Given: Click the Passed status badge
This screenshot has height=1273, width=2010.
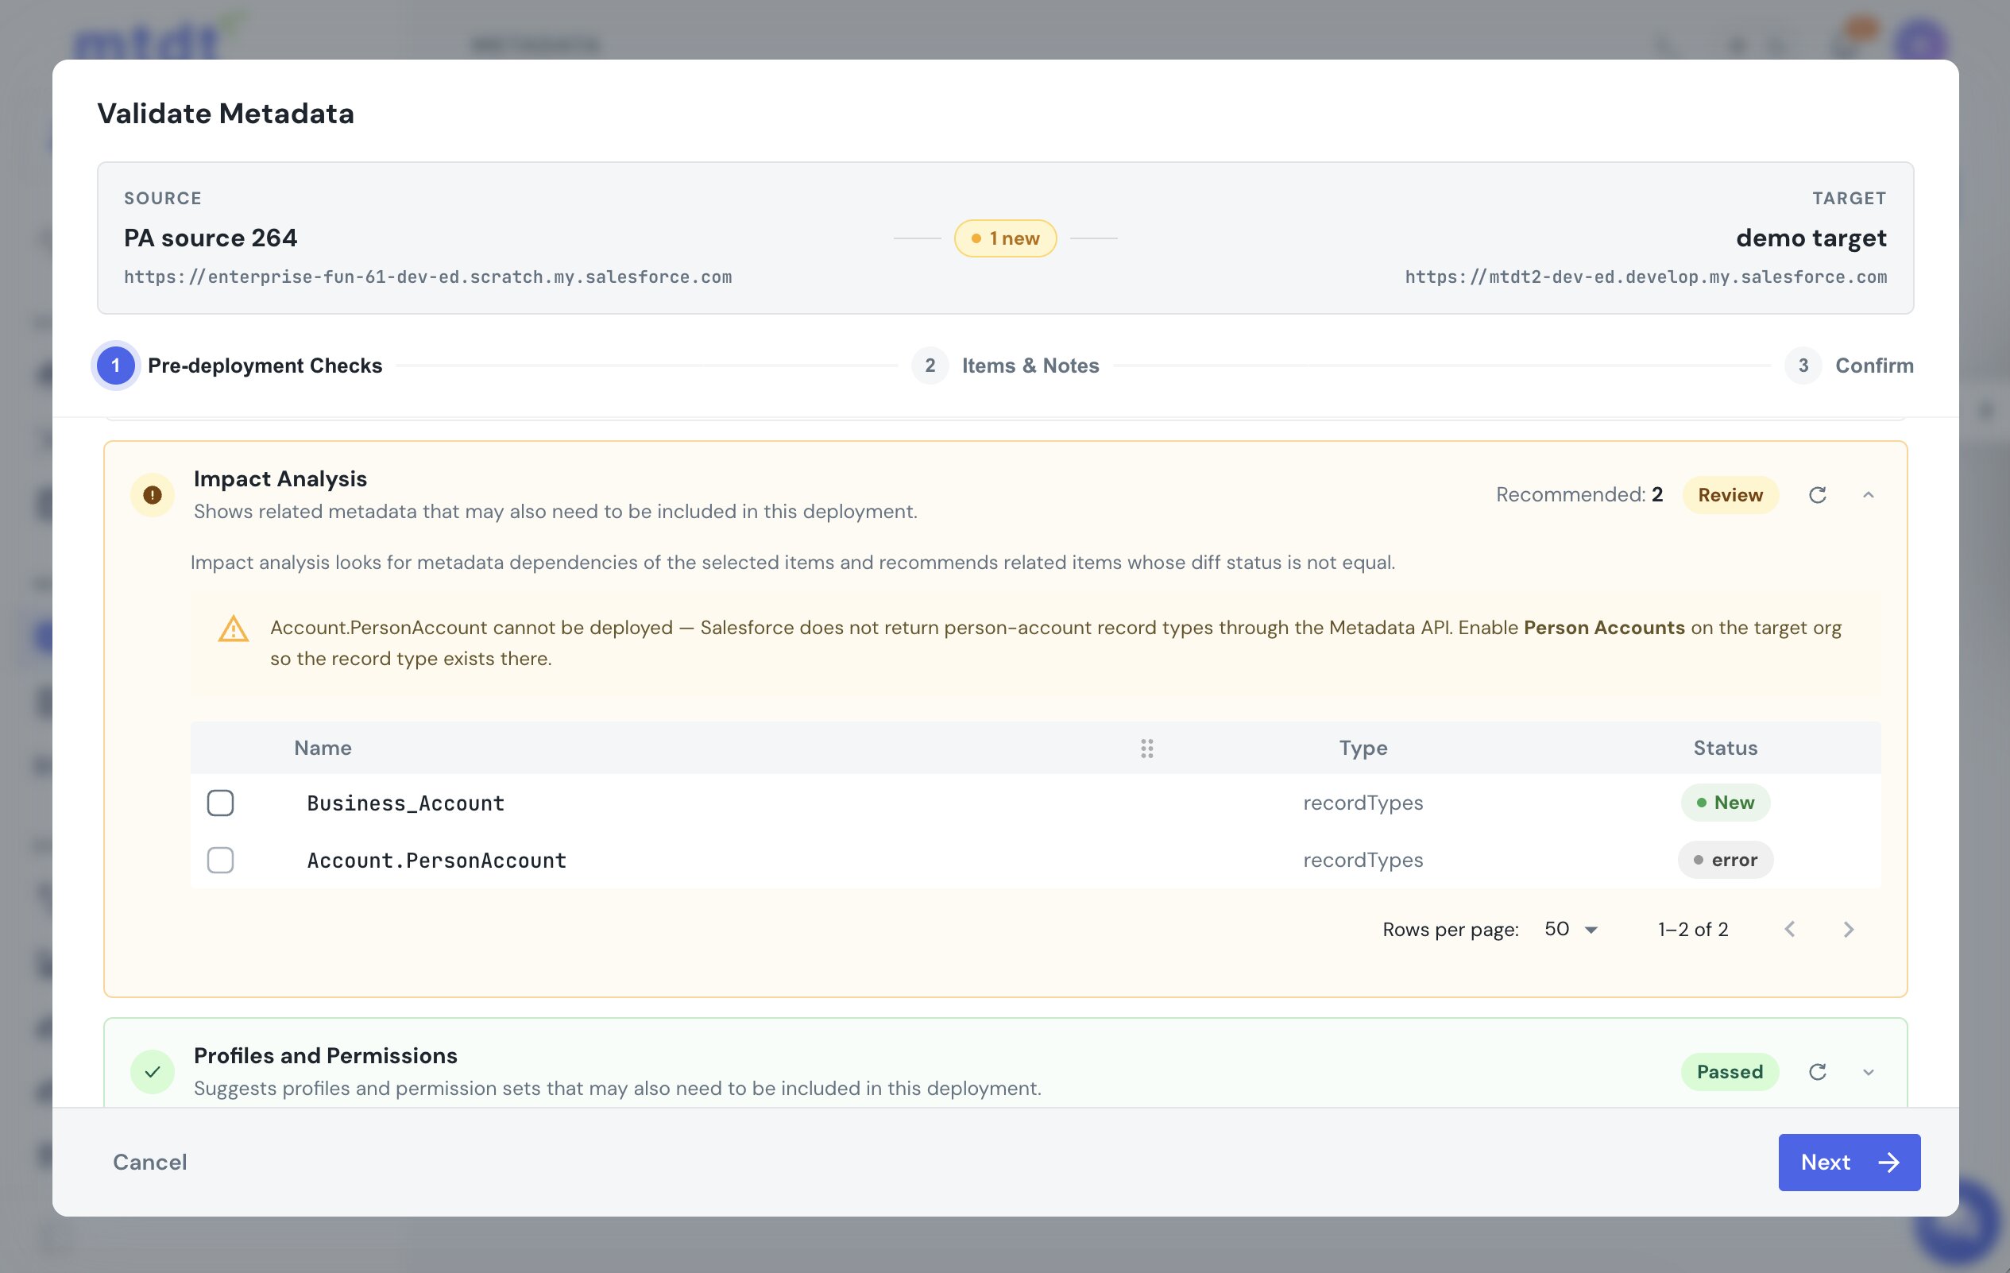Looking at the screenshot, I should [1730, 1072].
